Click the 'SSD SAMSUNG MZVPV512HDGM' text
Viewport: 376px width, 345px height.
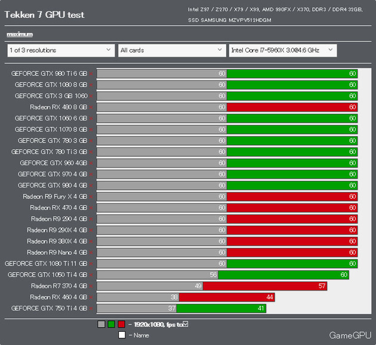point(230,20)
